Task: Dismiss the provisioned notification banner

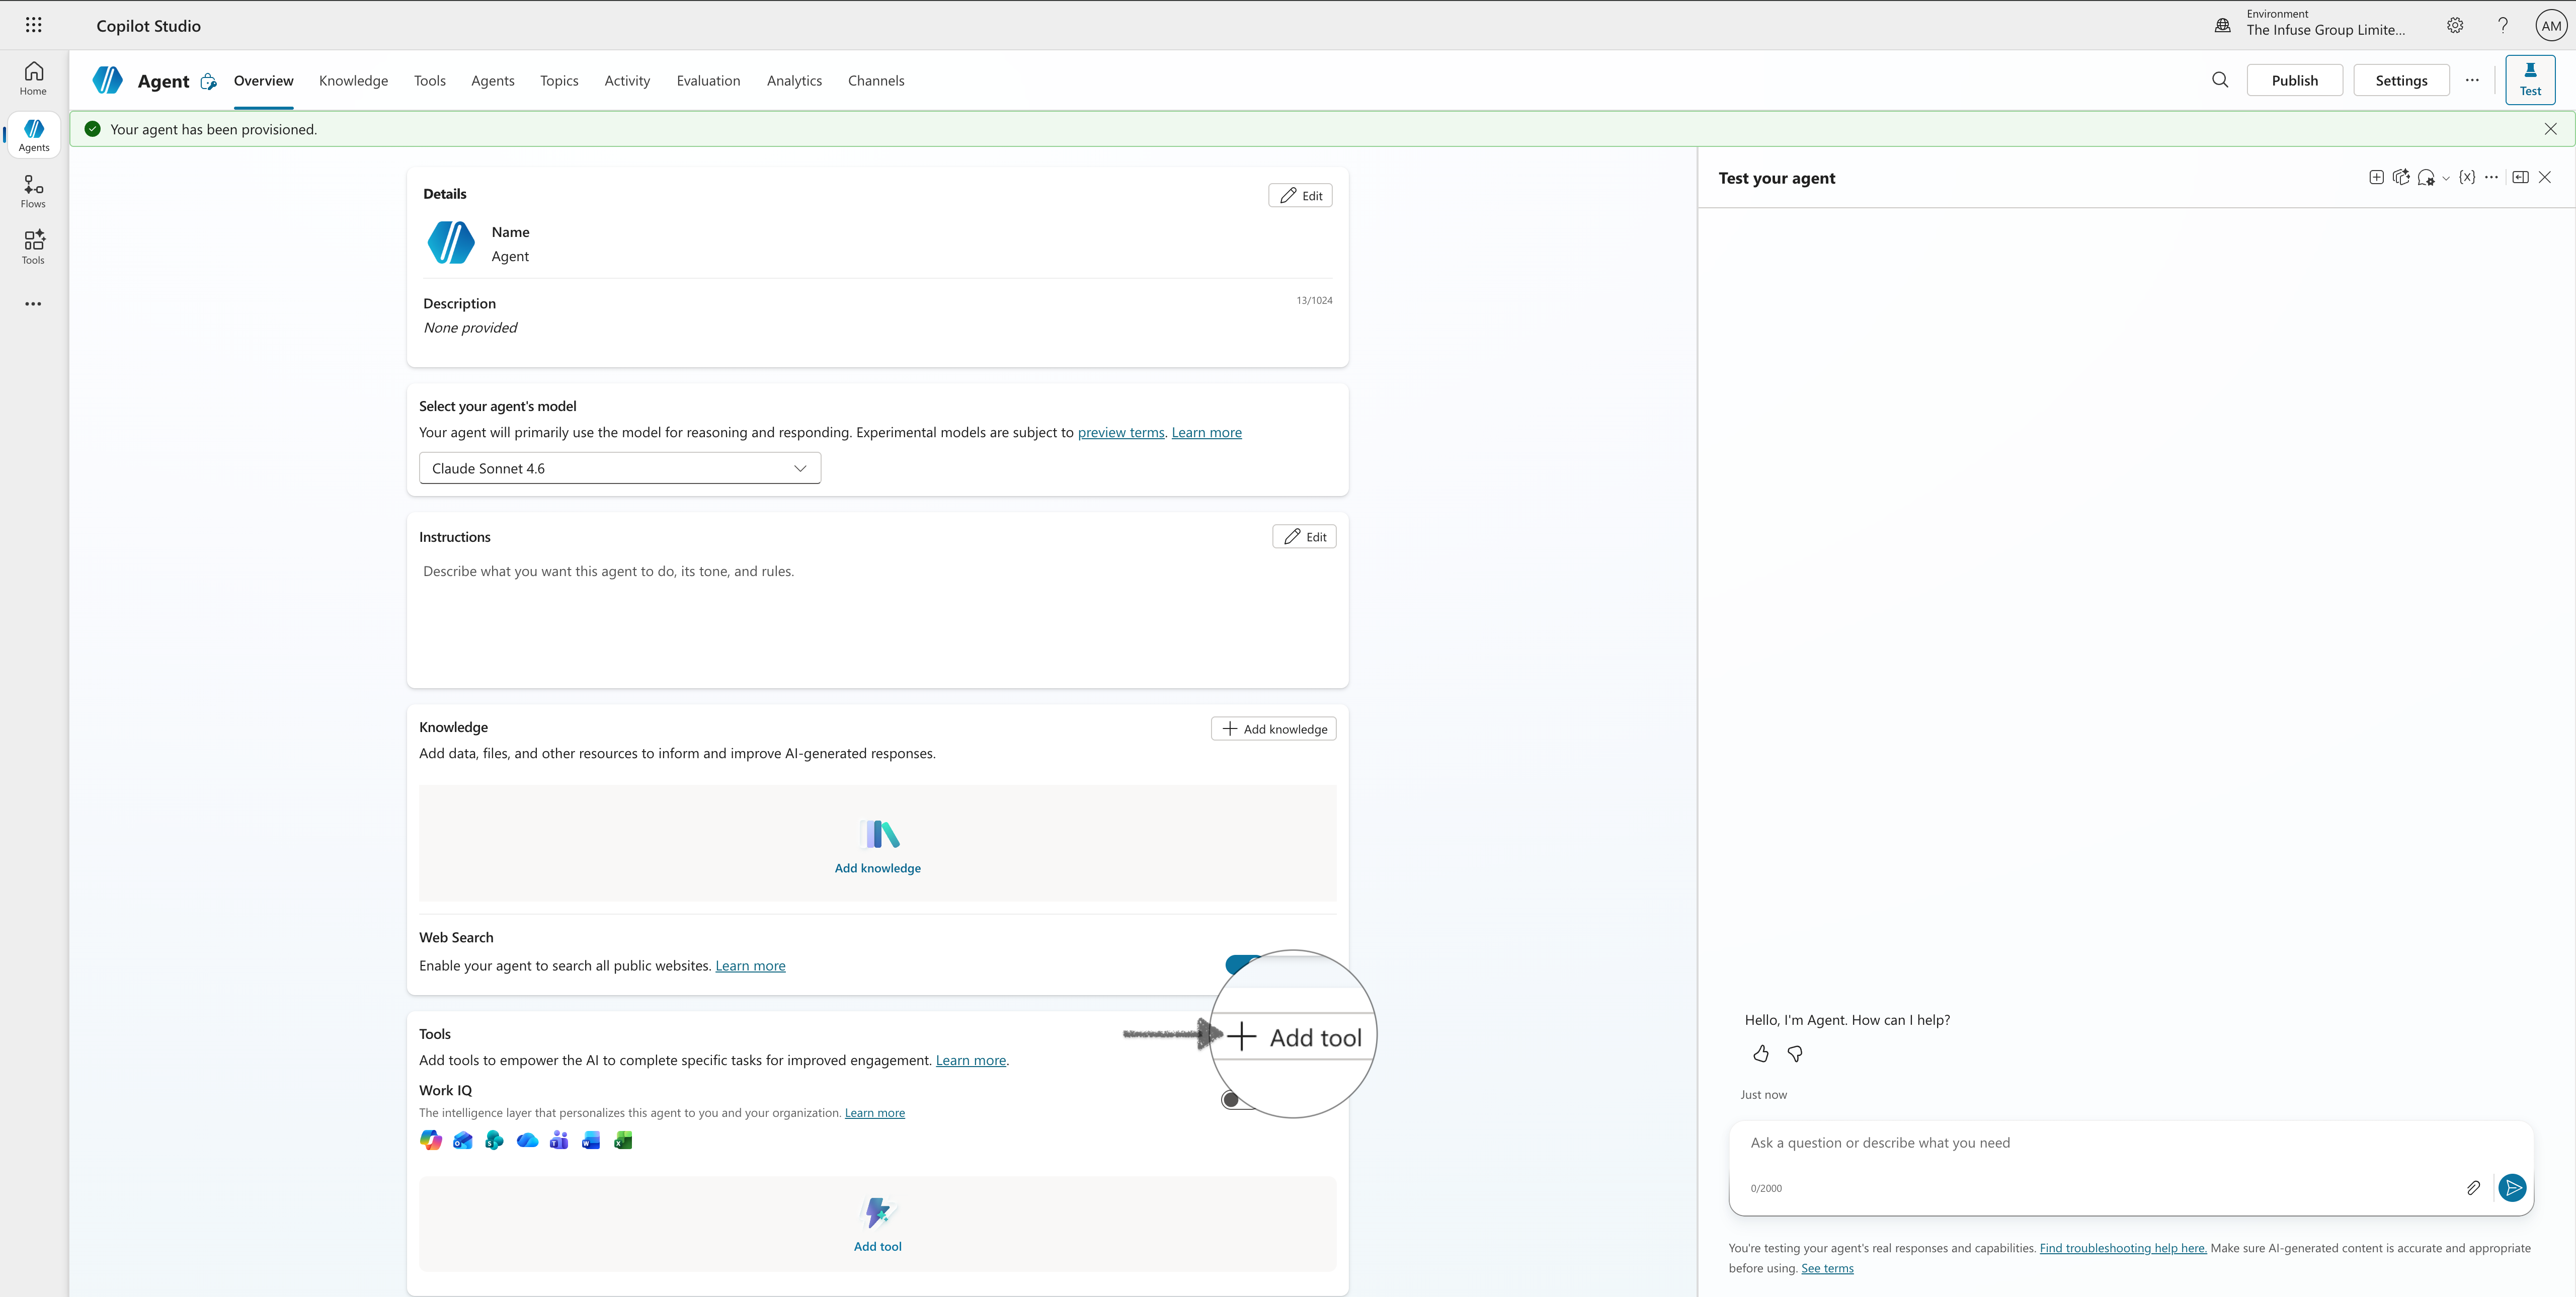Action: (x=2550, y=129)
